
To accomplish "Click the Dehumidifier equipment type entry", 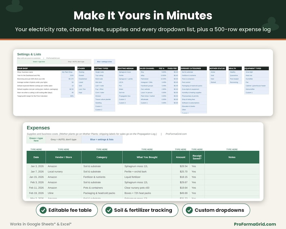I will click(256, 89).
